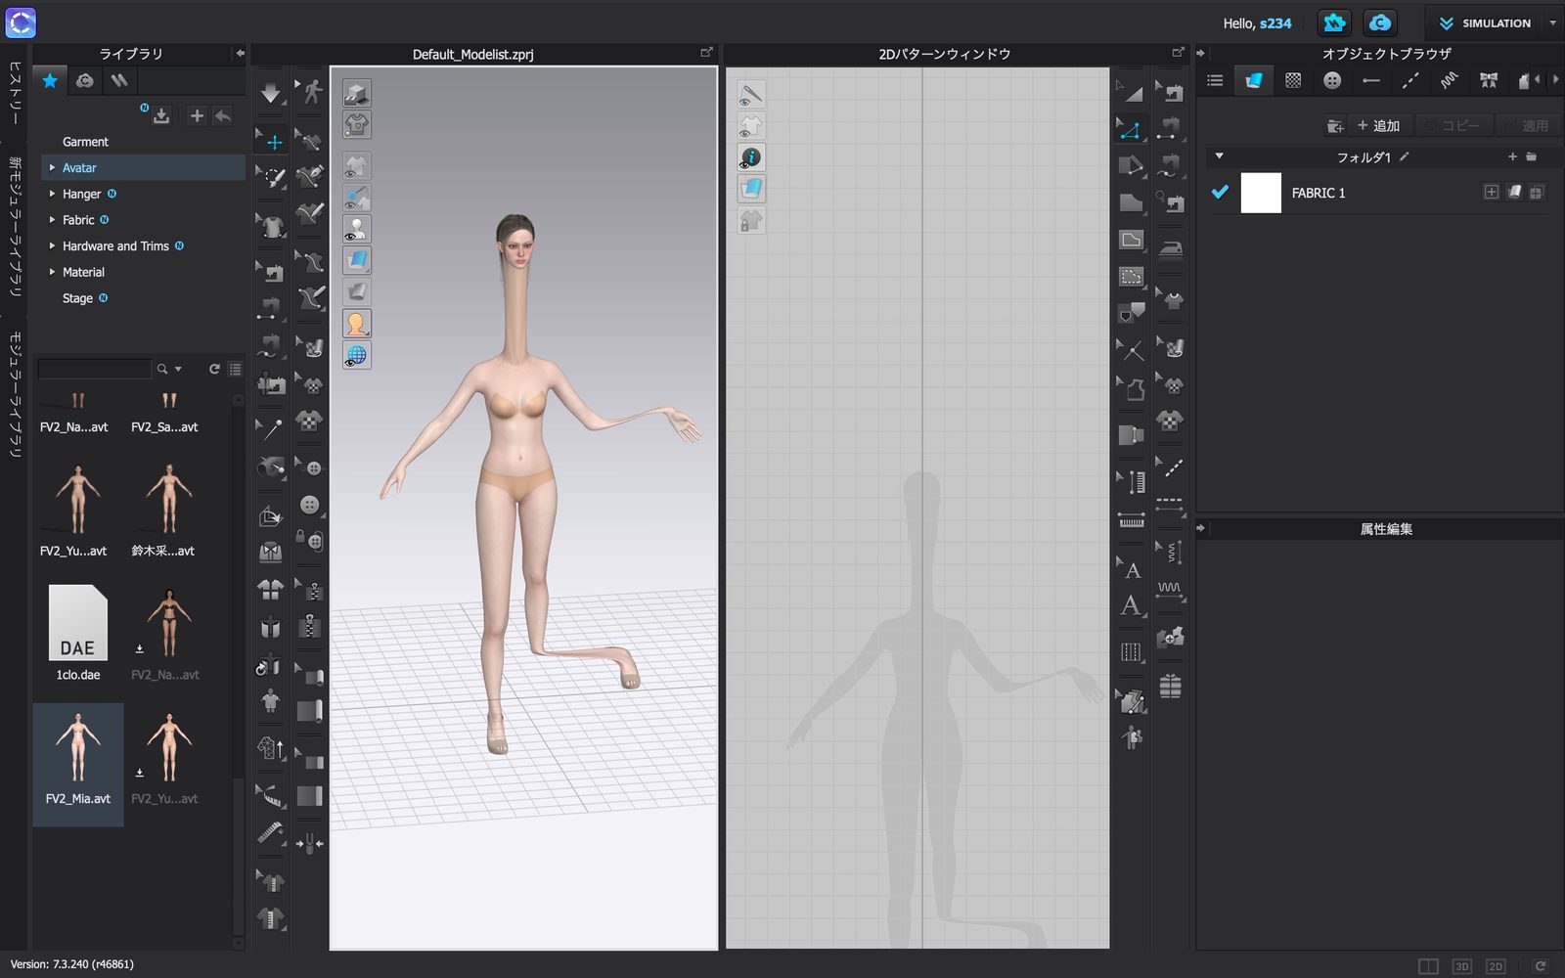1565x978 pixels.
Task: Rename フォルダ1 with the pencil icon
Action: pyautogui.click(x=1405, y=156)
